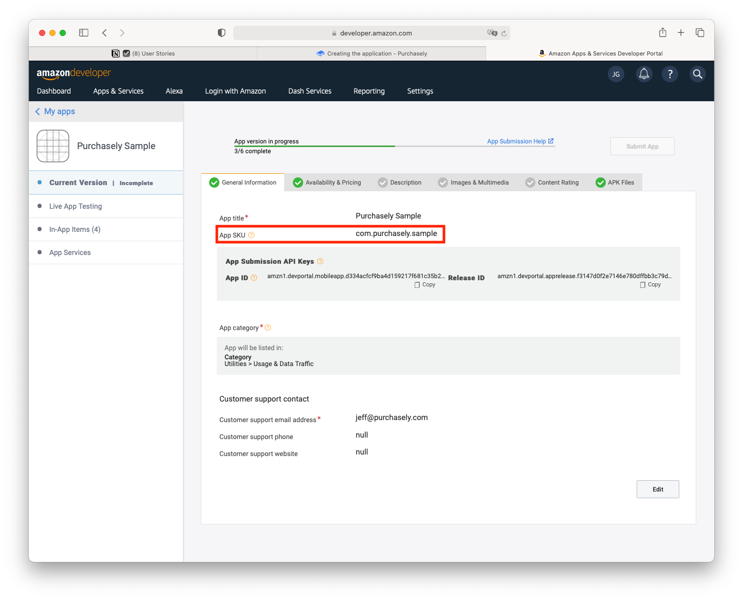Open In-App Items (4) in sidebar
Screen dimensions: 743x600
point(106,229)
